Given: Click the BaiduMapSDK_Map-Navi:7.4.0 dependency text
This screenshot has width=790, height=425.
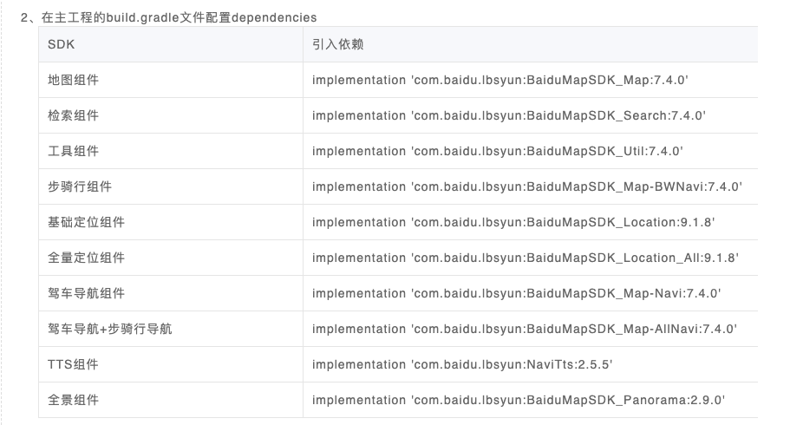Looking at the screenshot, I should [x=517, y=293].
